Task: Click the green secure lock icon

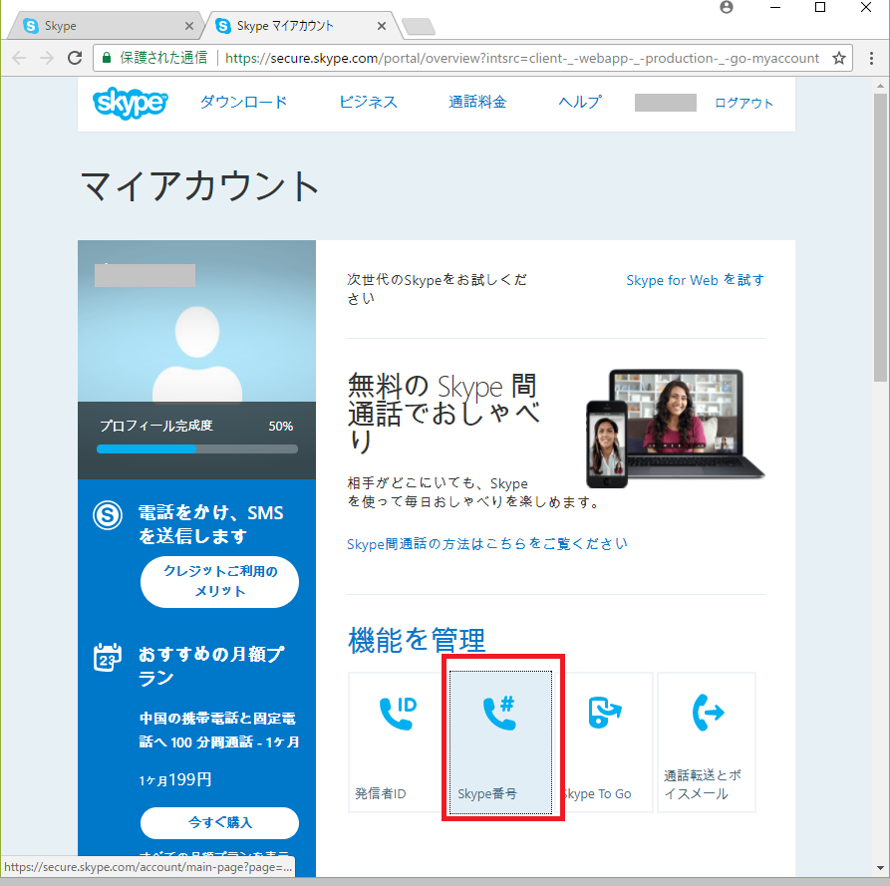Action: pos(106,58)
